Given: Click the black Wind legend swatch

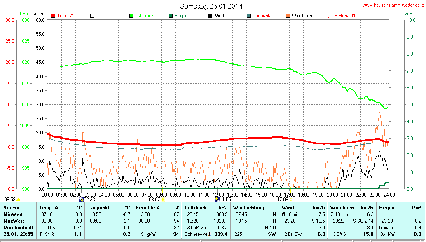Looking at the screenshot, I should 210,16.
